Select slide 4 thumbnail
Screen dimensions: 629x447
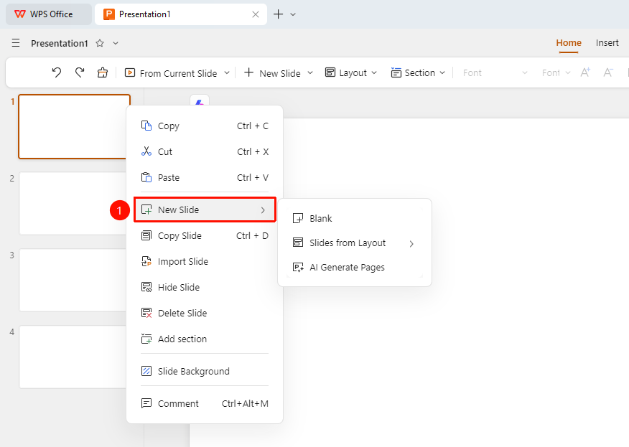point(73,357)
